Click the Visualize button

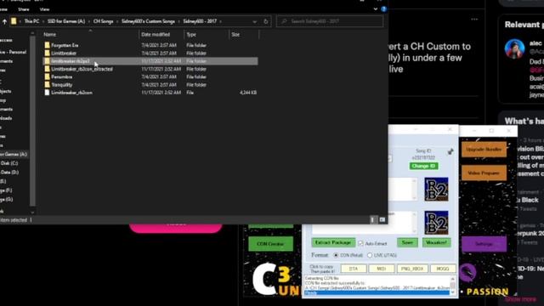pyautogui.click(x=436, y=242)
